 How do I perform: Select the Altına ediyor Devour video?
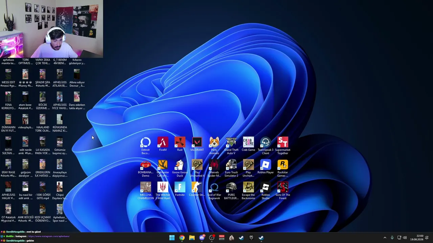(x=77, y=78)
